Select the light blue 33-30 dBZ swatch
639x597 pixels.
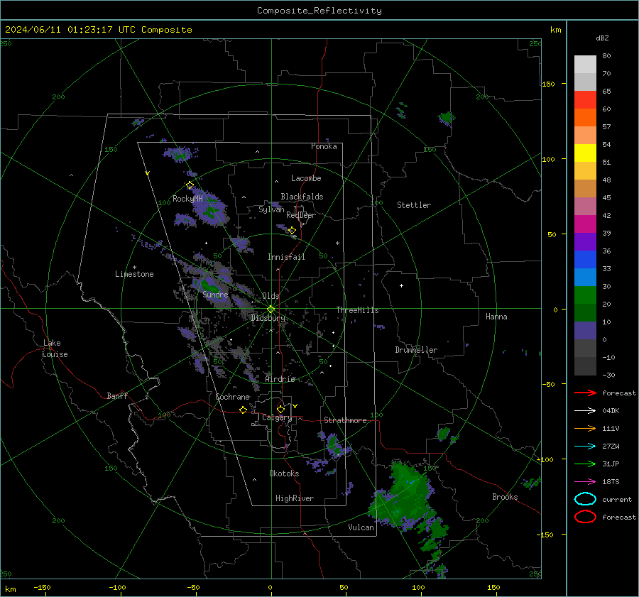click(585, 278)
